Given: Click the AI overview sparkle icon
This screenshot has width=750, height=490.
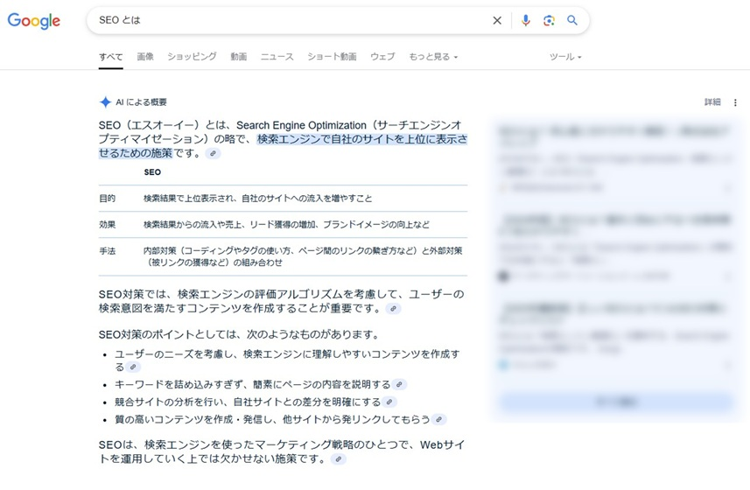Looking at the screenshot, I should pyautogui.click(x=105, y=101).
